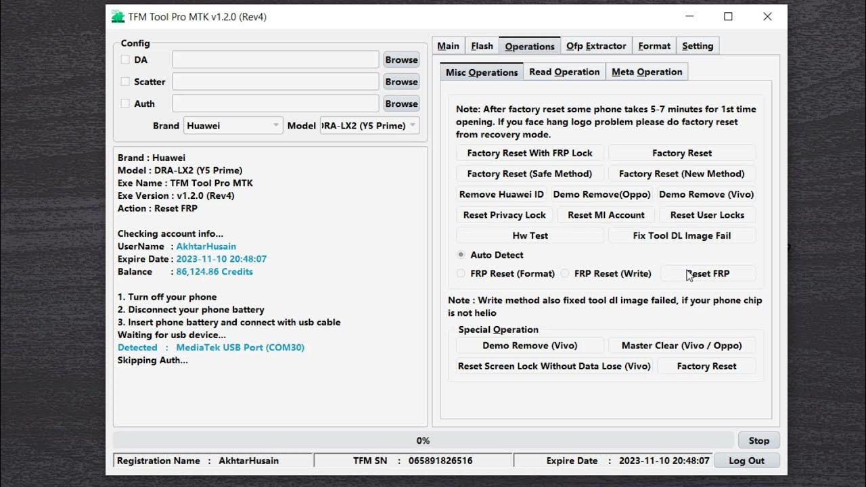The image size is (866, 487).
Task: Click the 86,124.86 Credits balance text
Action: (214, 271)
